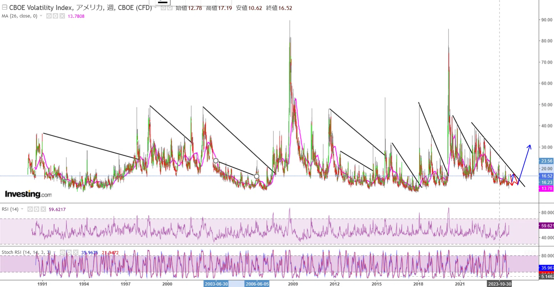554x287 pixels.
Task: Open the Stoch RSI settings gear
Action: (x=69, y=252)
